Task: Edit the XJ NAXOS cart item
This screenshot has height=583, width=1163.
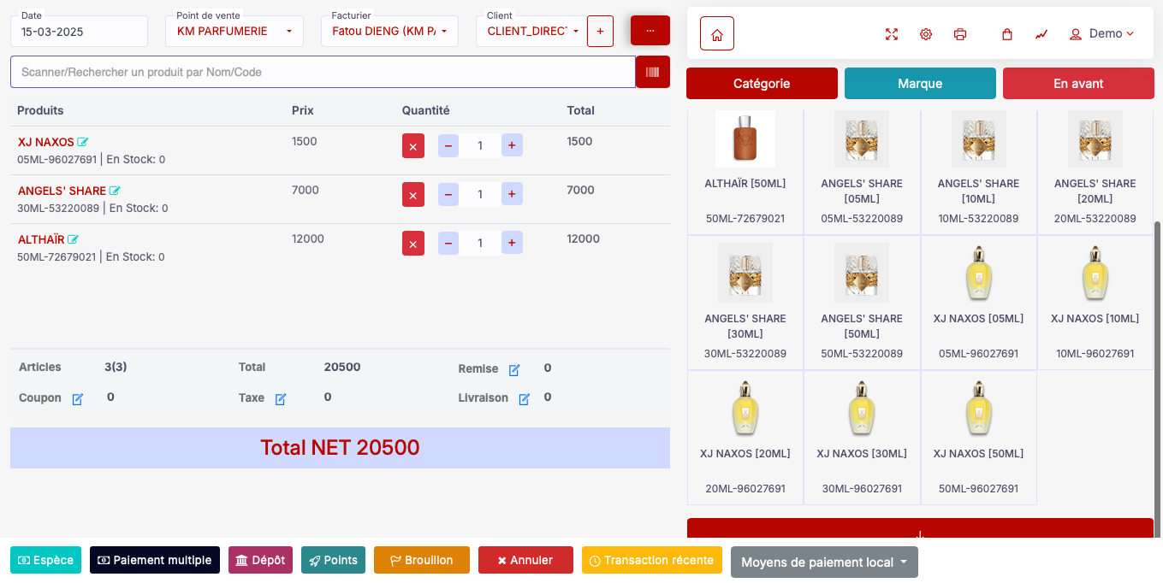Action: [x=83, y=142]
